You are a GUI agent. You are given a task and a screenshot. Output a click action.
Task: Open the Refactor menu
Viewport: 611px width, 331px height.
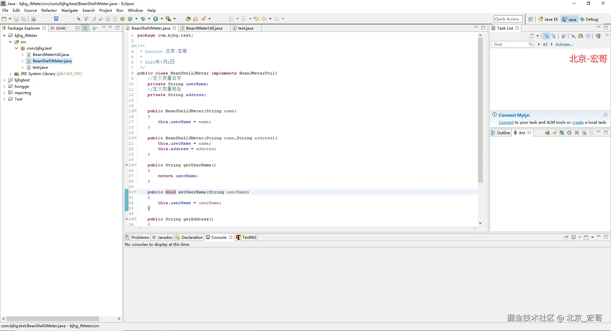pyautogui.click(x=49, y=10)
